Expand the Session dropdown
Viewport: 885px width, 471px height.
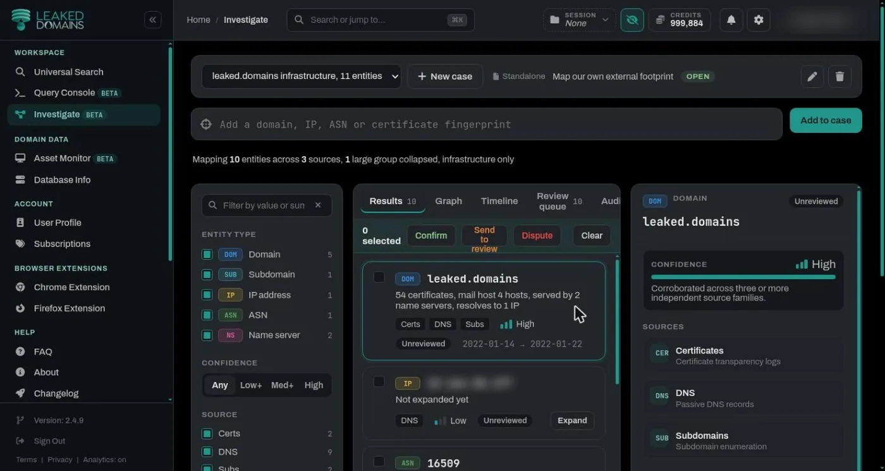pyautogui.click(x=580, y=20)
